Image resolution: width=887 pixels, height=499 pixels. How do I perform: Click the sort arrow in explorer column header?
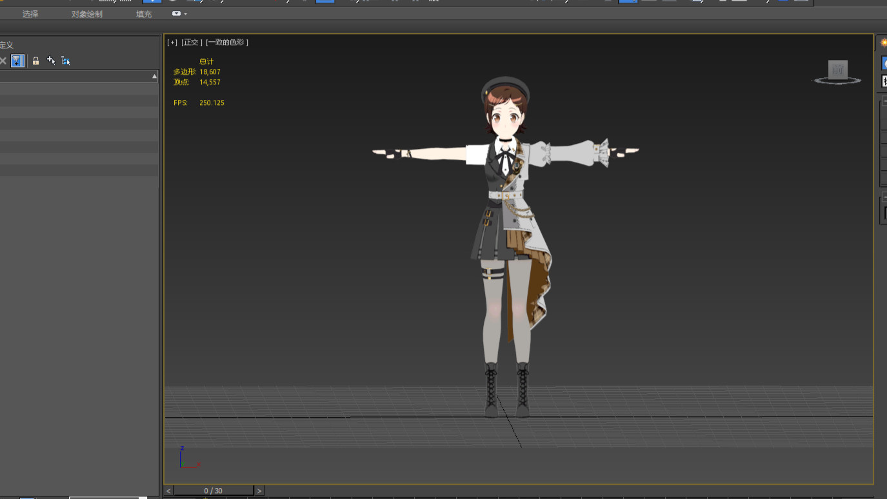(x=154, y=76)
